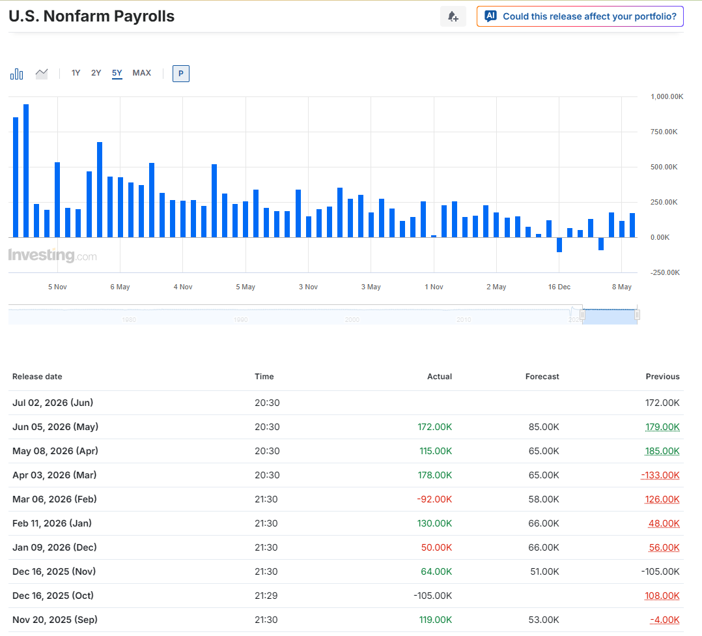Click the left handle of the range navigator

582,315
